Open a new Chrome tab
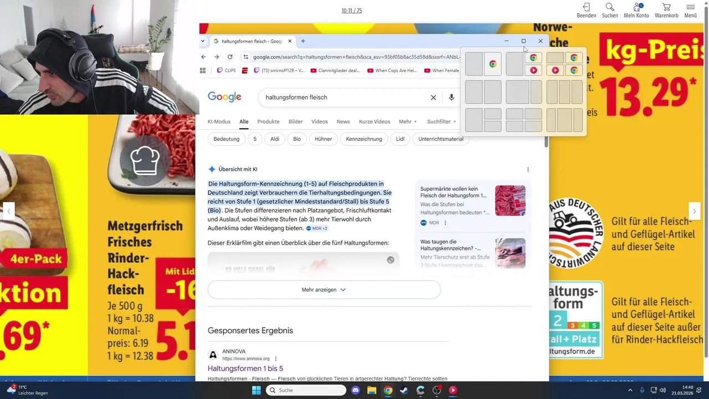Screen dimensions: 709x399 [x=303, y=41]
